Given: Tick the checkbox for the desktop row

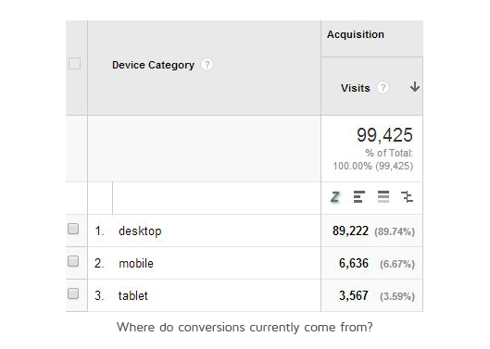Looking at the screenshot, I should pos(73,229).
